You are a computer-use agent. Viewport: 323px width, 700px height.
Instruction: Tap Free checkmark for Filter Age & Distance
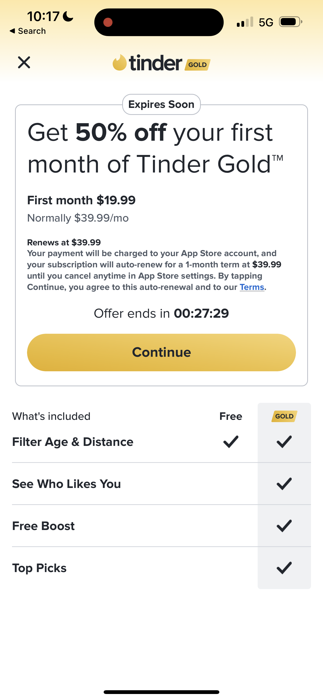[x=231, y=442]
